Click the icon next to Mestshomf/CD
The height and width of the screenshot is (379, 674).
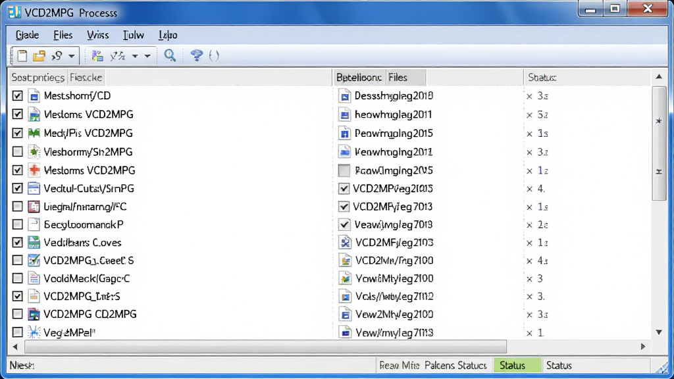point(34,96)
